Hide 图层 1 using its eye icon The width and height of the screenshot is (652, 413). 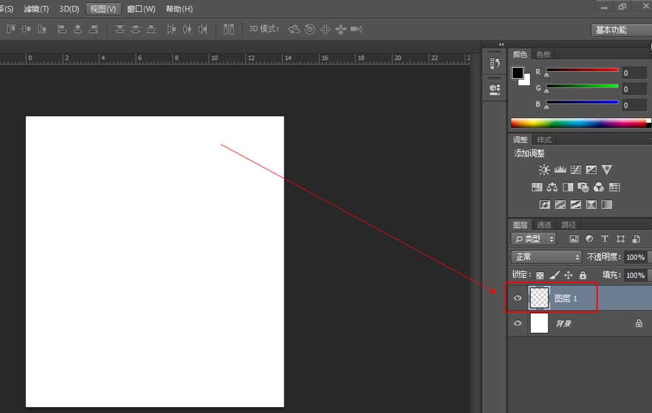click(x=518, y=298)
